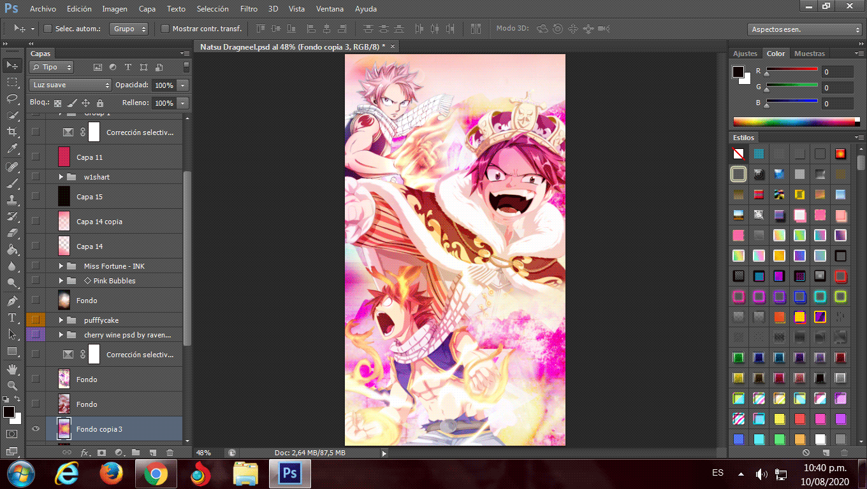This screenshot has width=867, height=489.
Task: Select the Eraser tool
Action: [11, 233]
